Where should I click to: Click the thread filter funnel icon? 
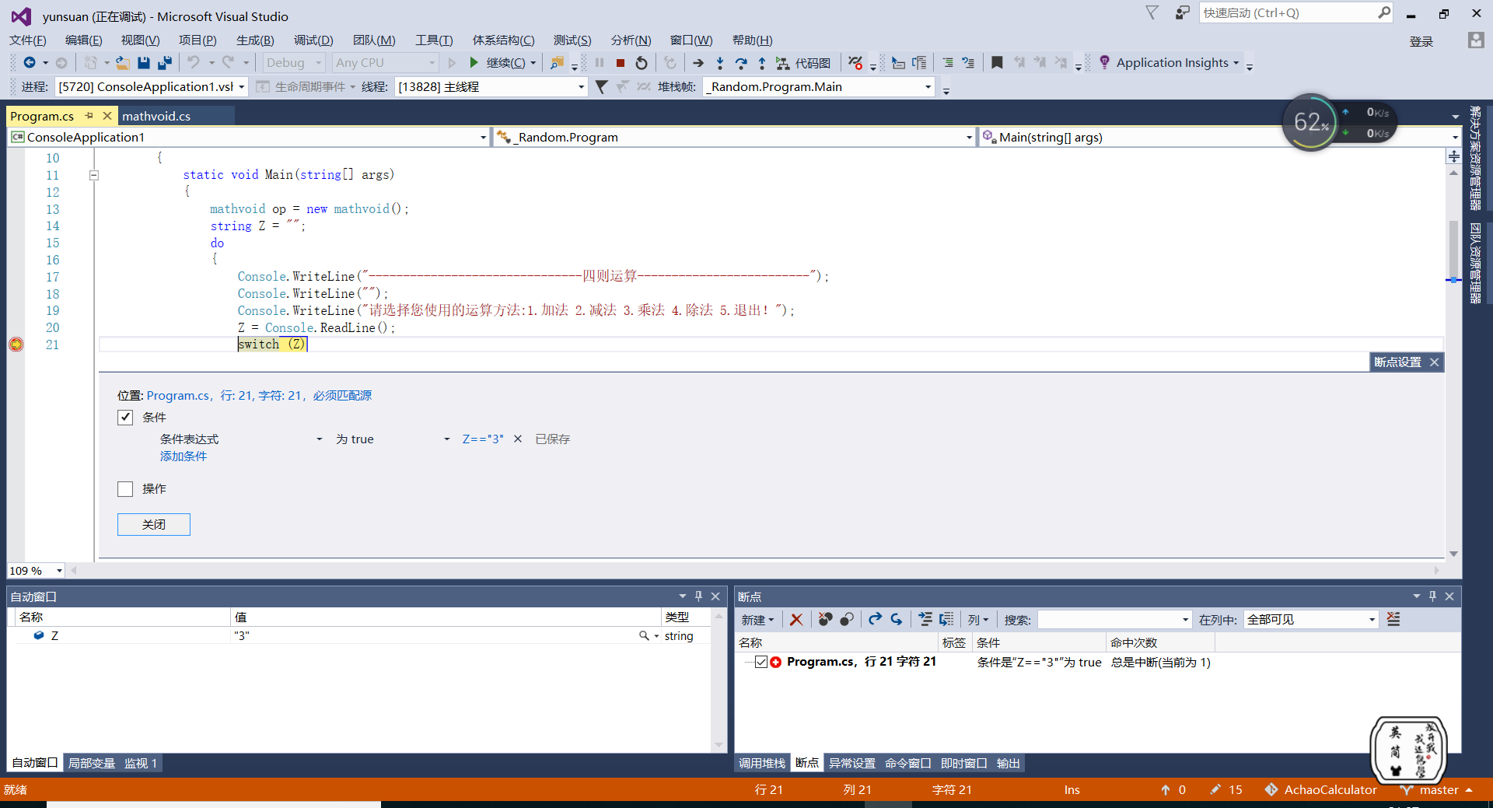[601, 87]
